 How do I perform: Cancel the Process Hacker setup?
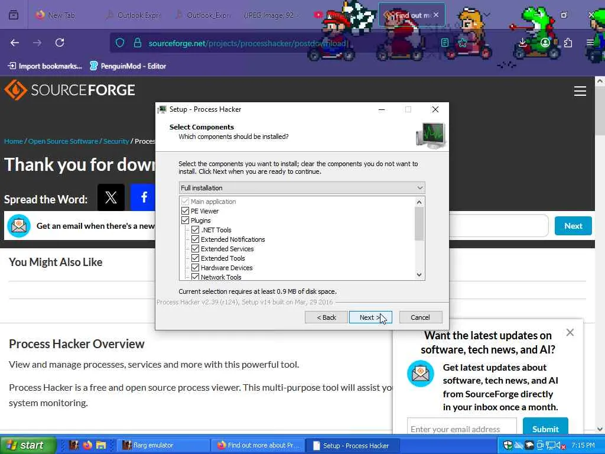click(421, 317)
